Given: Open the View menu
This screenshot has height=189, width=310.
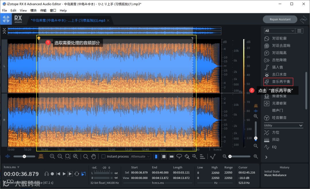Looking at the screenshot, I should [23, 10].
